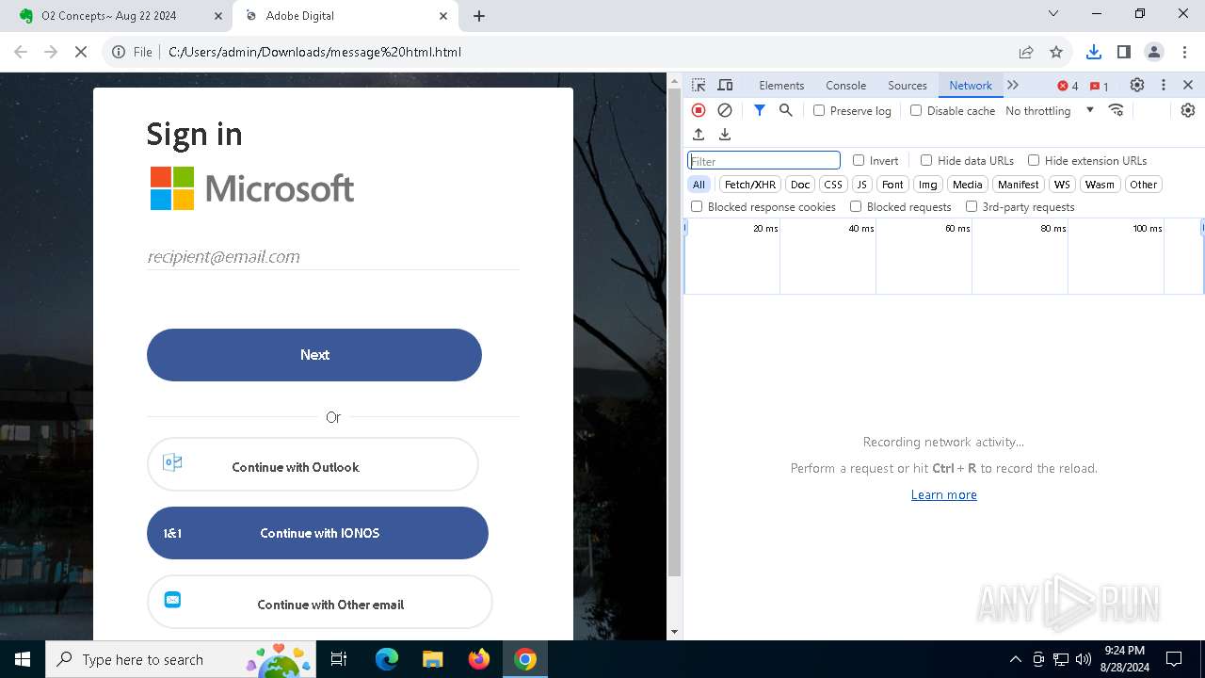The width and height of the screenshot is (1205, 678).
Task: Open a new browser tab with plus
Action: point(479,16)
